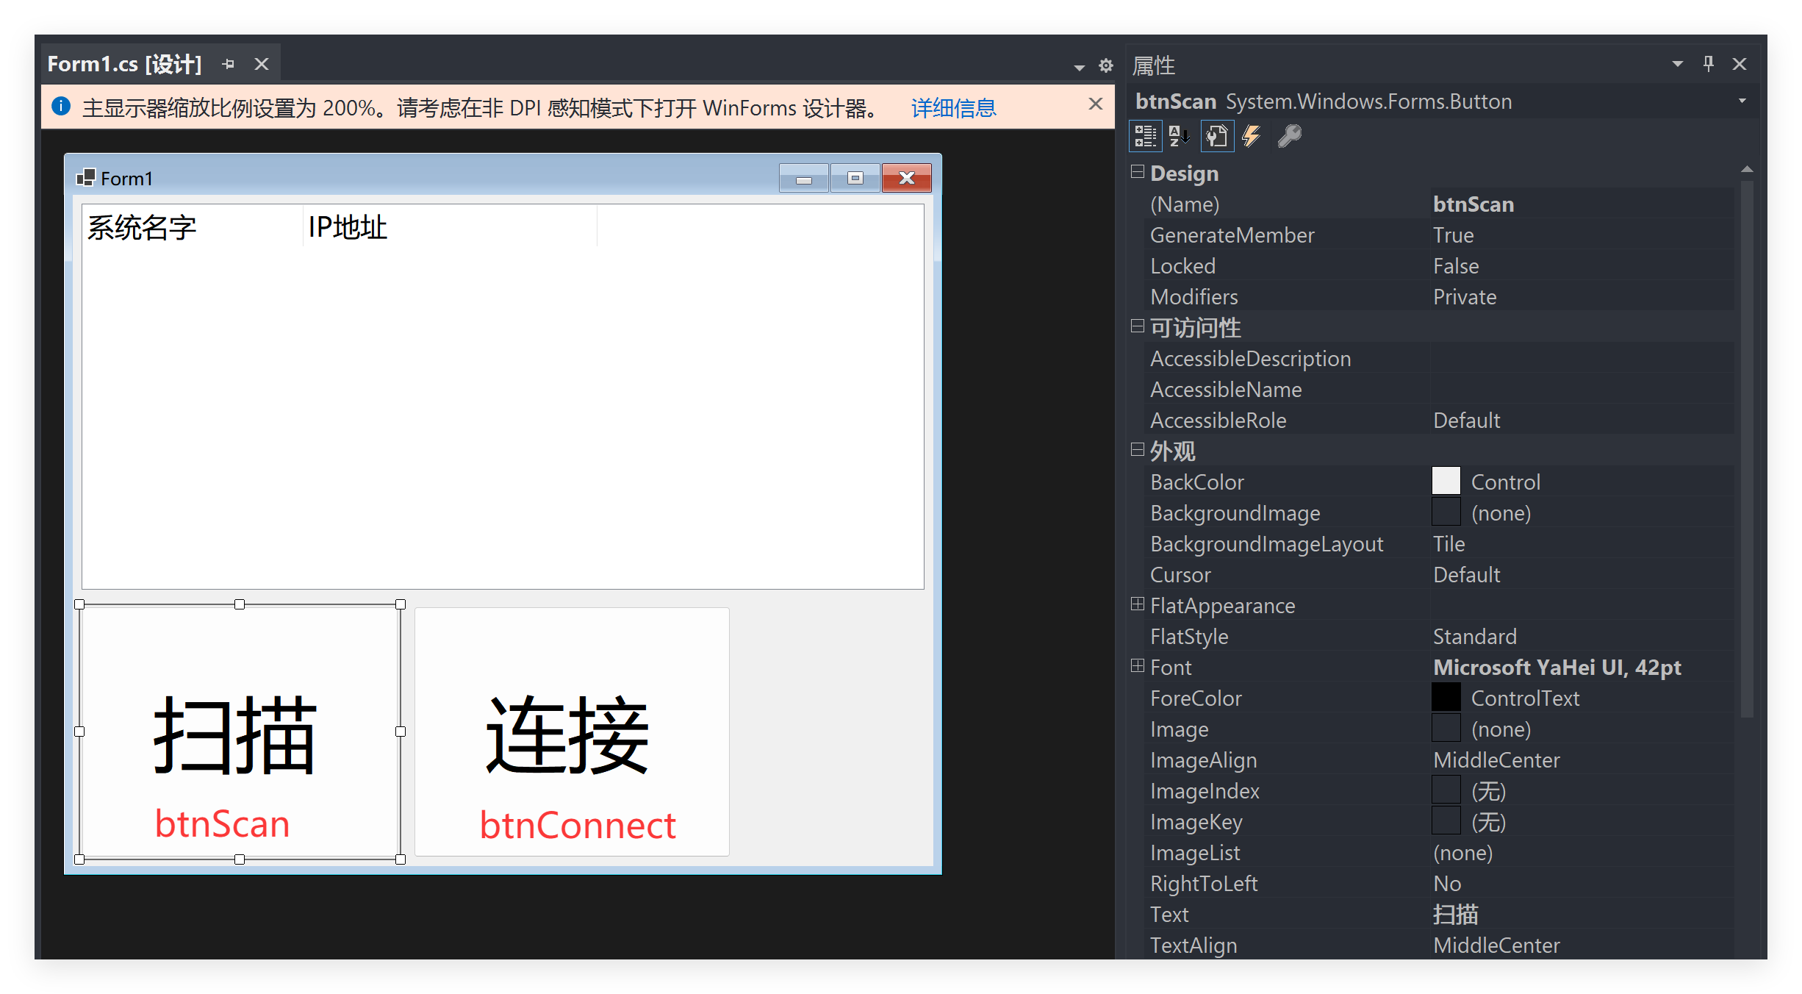Expand the Font property

1138,666
